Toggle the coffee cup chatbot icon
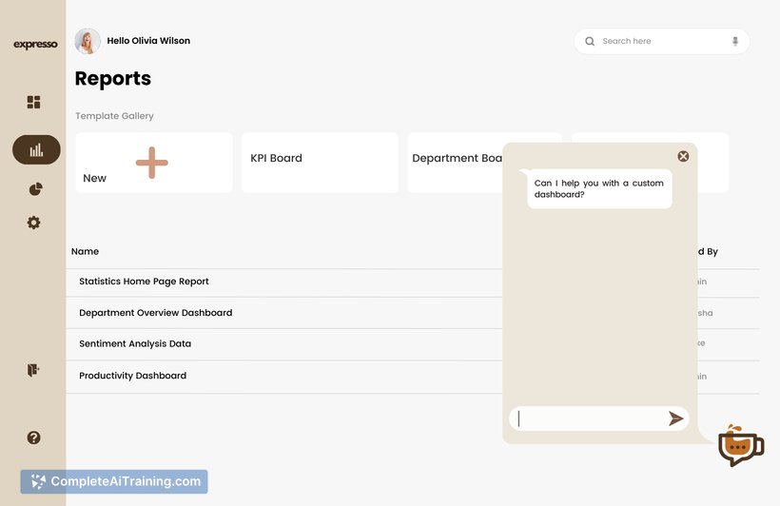780x506 pixels. click(x=740, y=446)
